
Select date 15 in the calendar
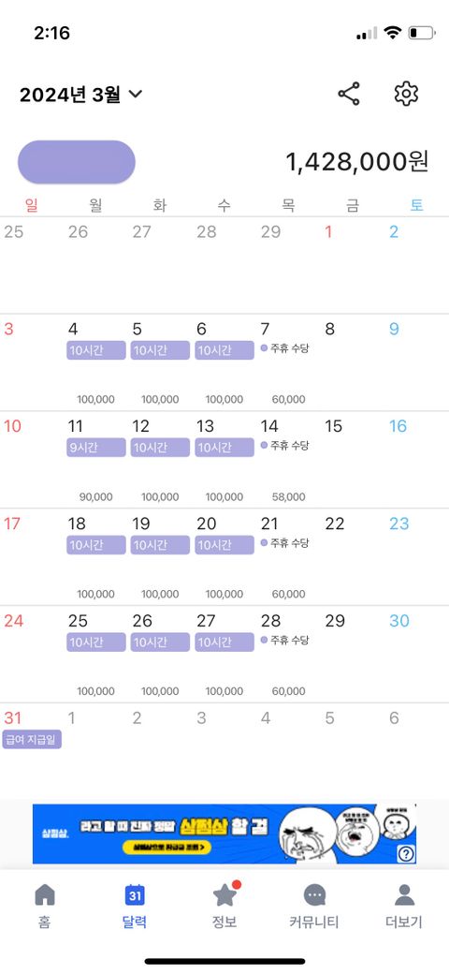click(334, 426)
